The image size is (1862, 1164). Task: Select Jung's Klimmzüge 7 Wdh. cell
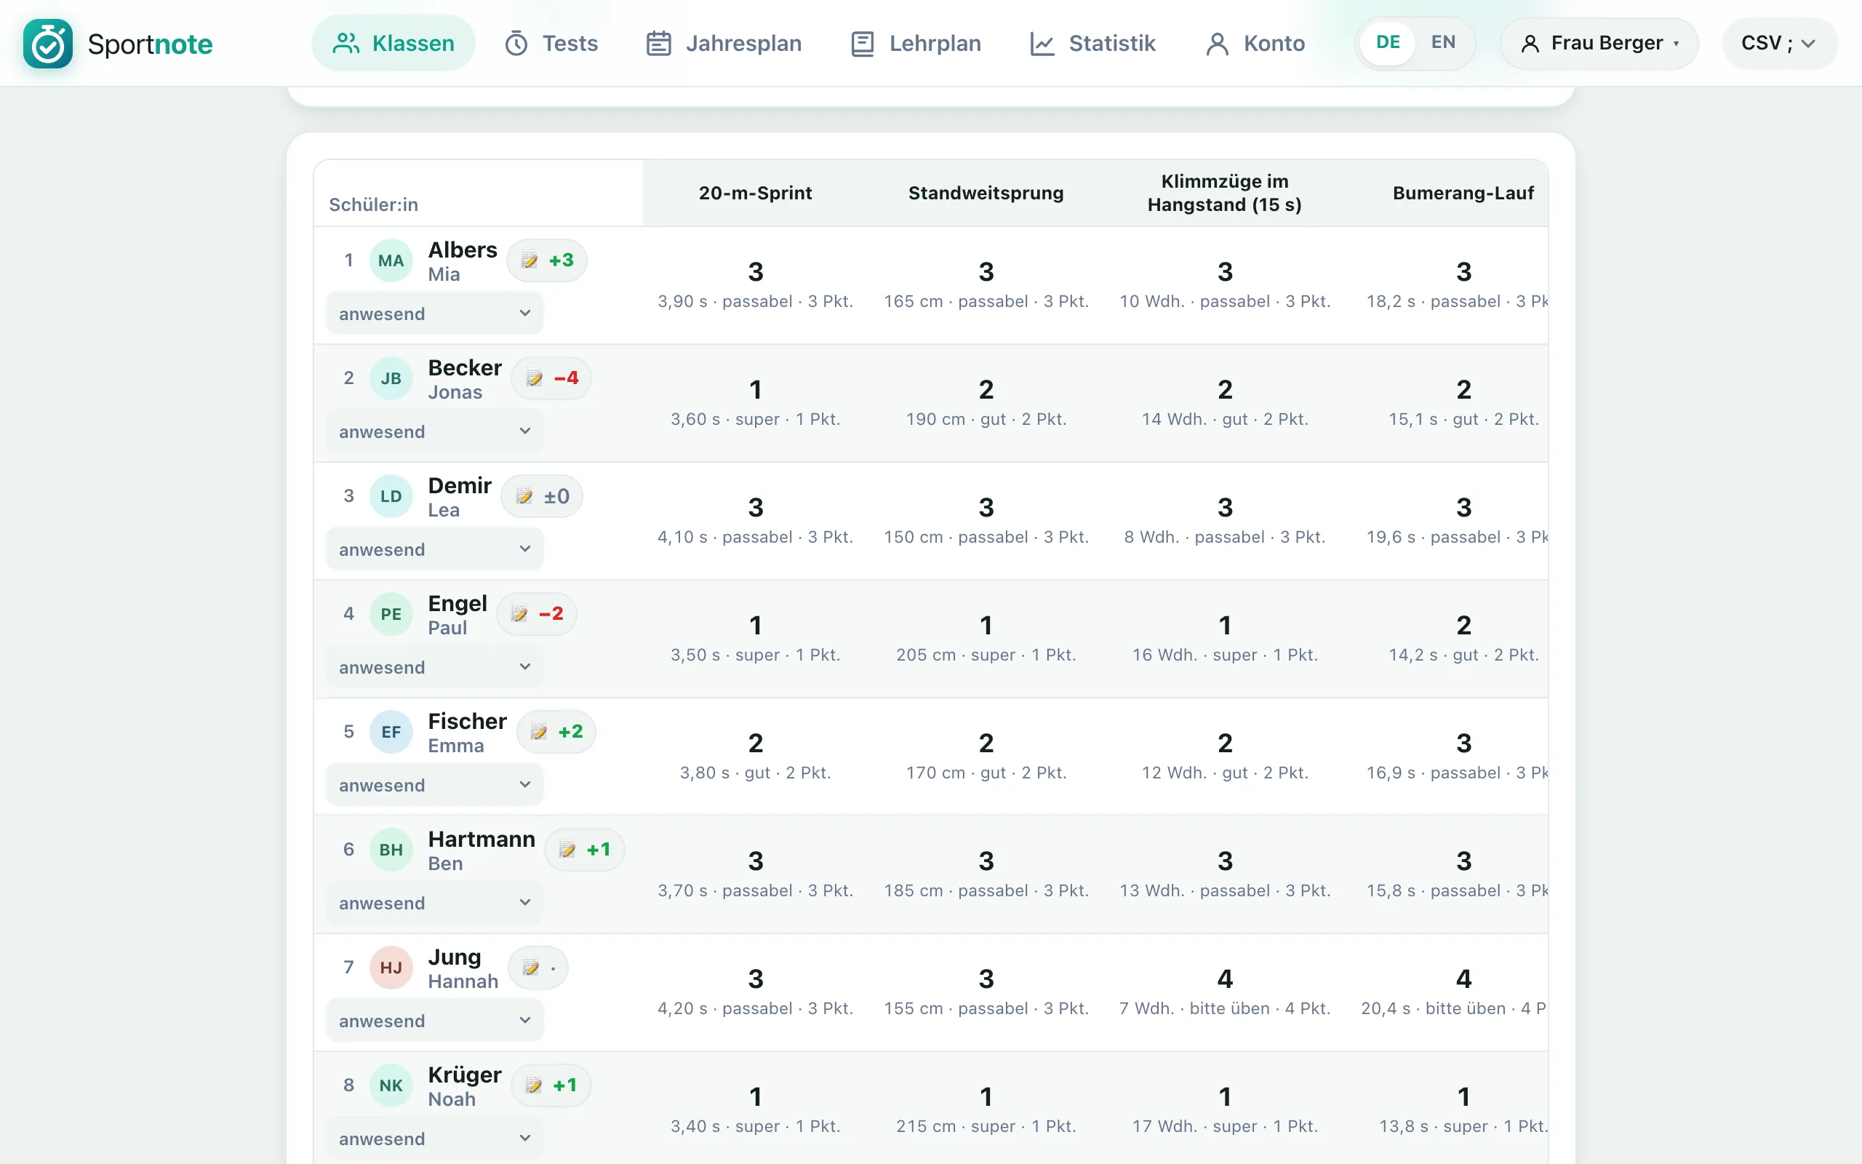coord(1224,992)
